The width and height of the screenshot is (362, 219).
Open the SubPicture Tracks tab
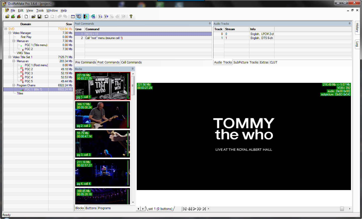(x=246, y=62)
